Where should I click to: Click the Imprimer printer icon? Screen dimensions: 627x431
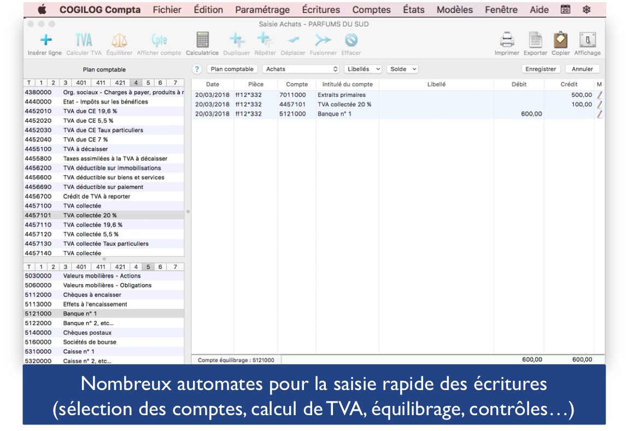coord(507,39)
